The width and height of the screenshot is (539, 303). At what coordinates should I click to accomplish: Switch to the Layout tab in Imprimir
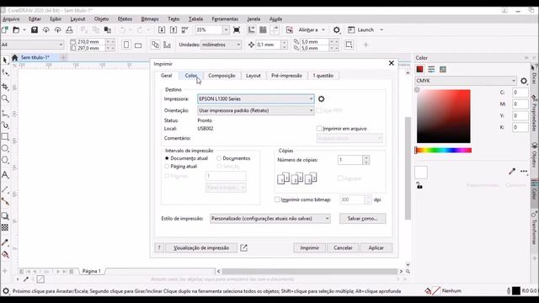click(x=253, y=76)
